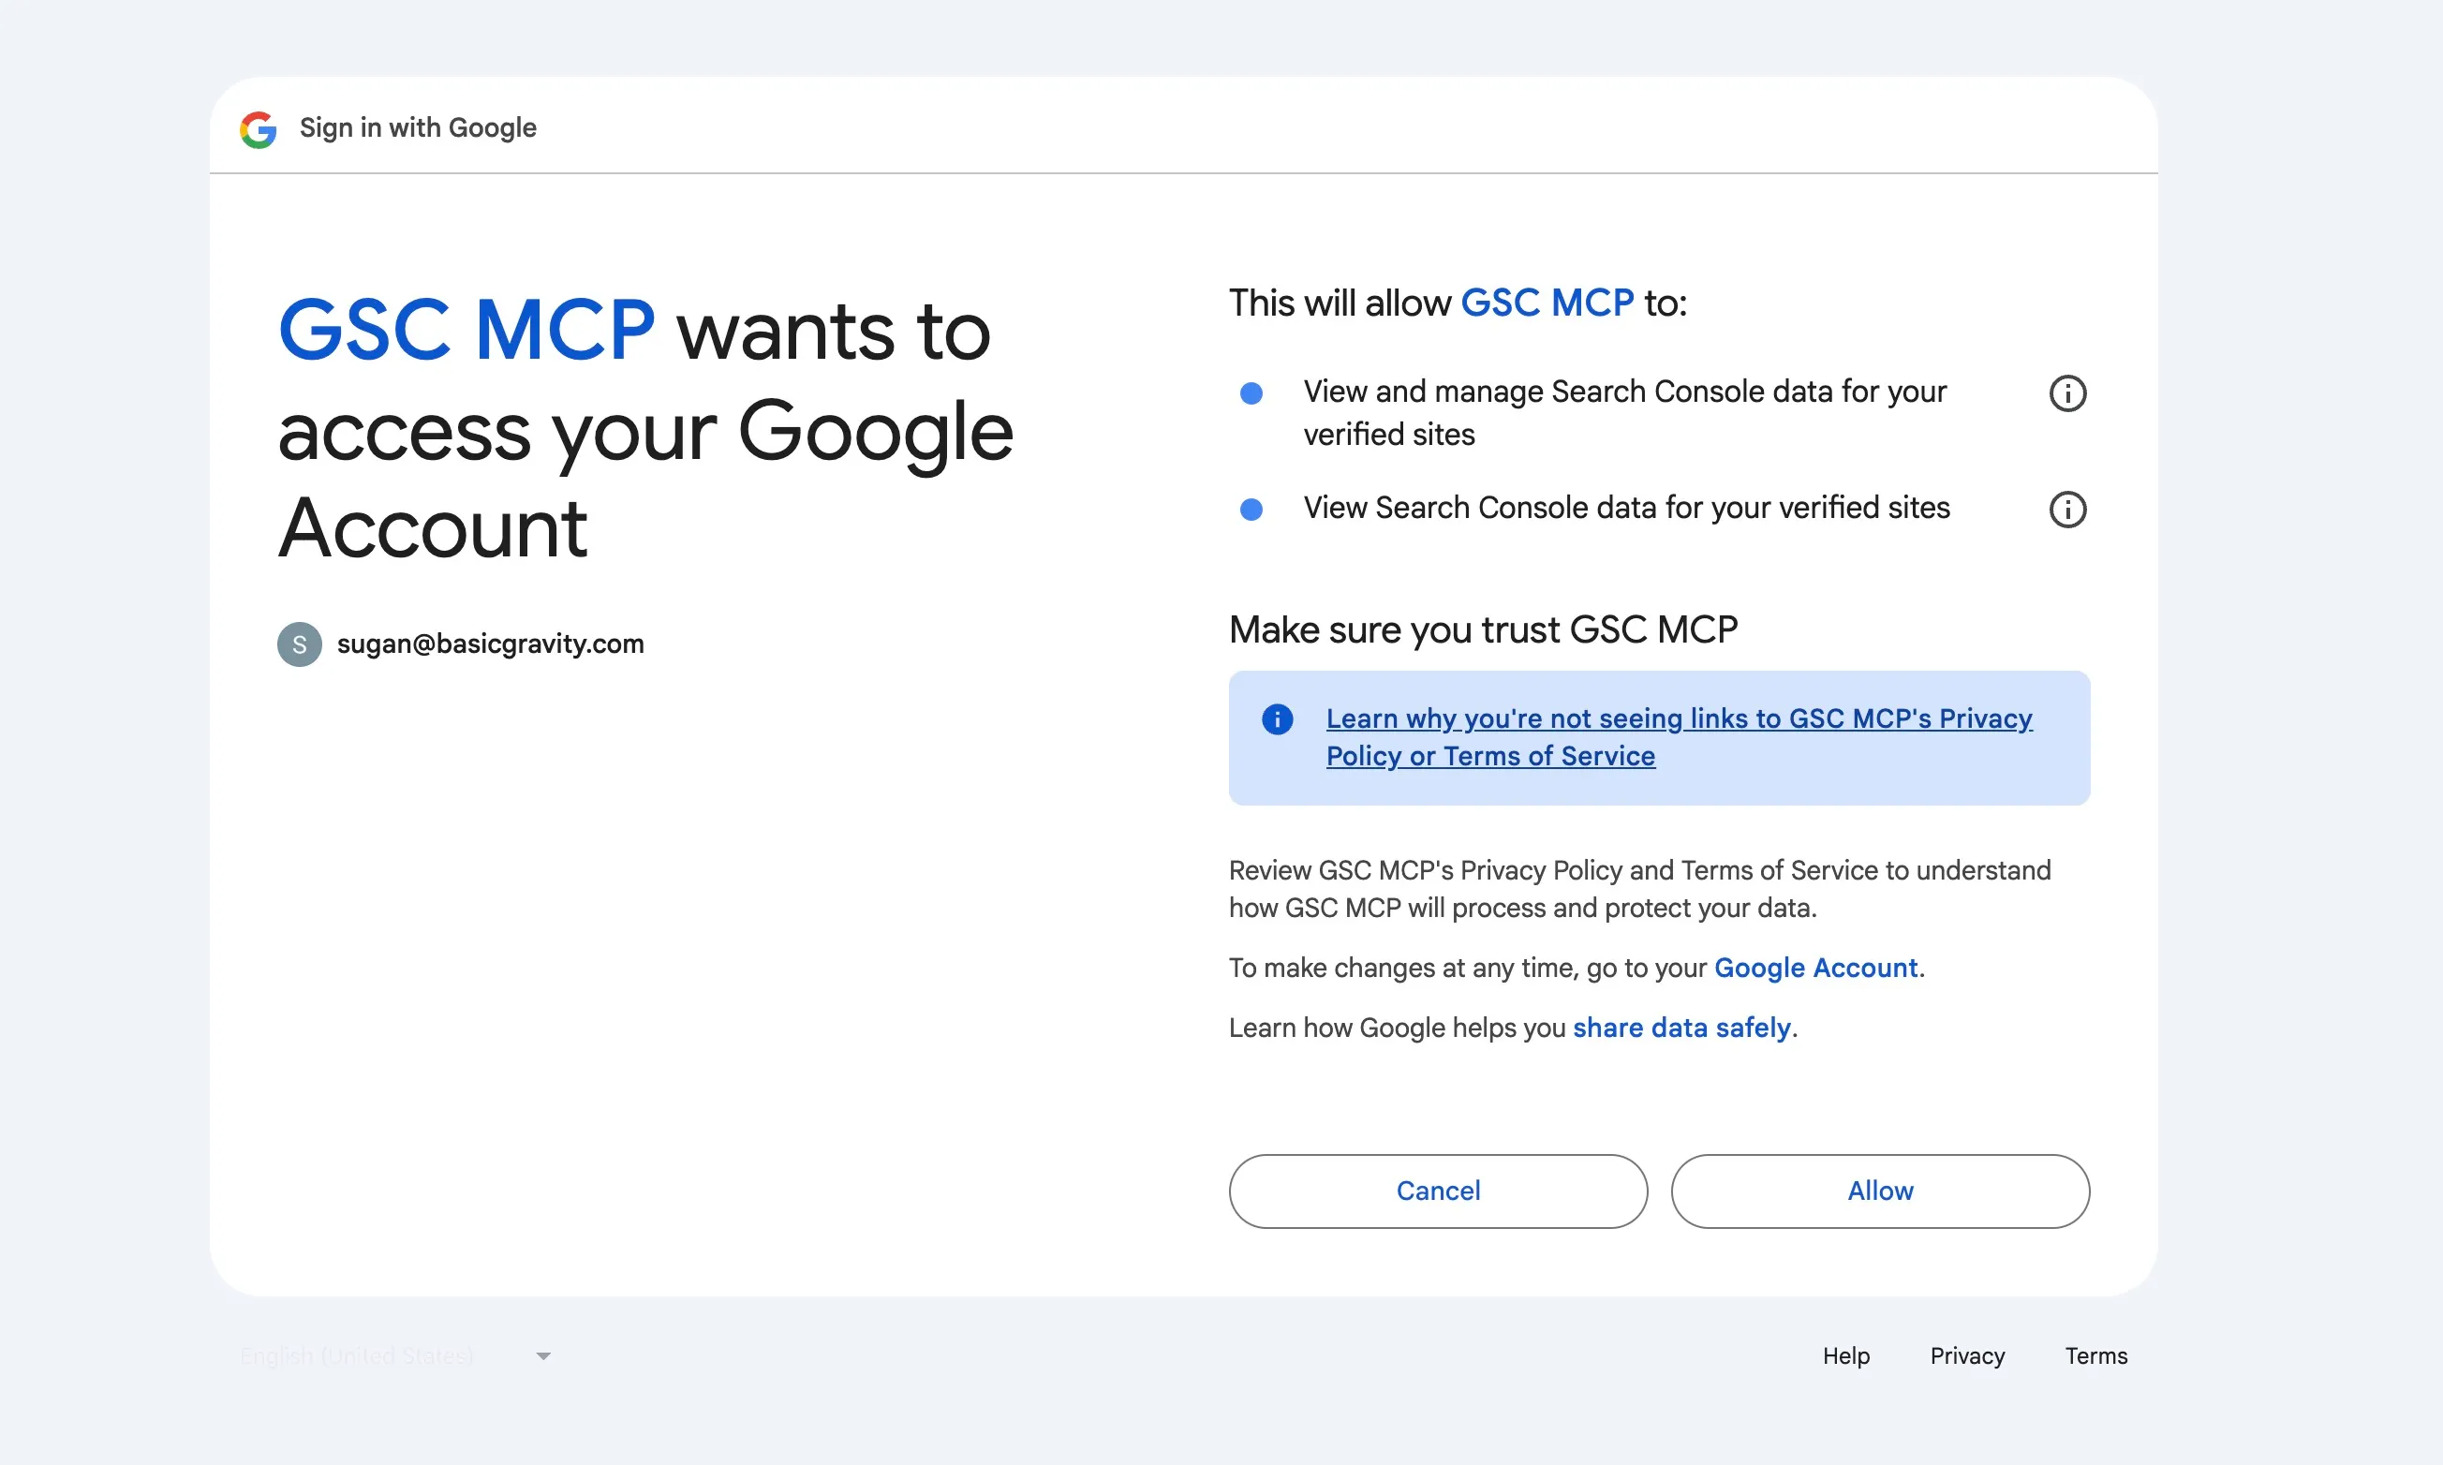Open info for view and manage permission
The width and height of the screenshot is (2443, 1465).
click(2067, 394)
